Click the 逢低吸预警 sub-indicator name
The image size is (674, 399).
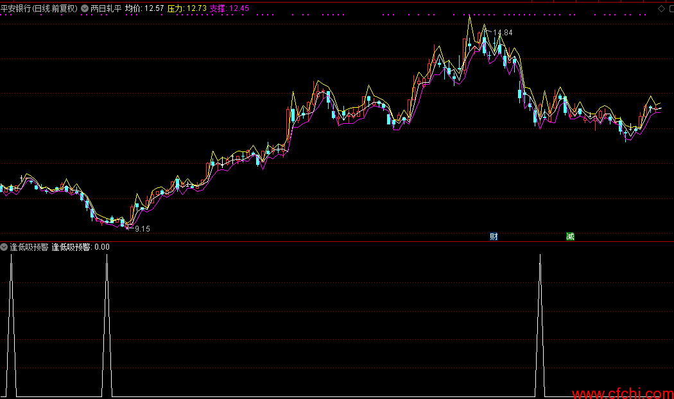(30, 247)
